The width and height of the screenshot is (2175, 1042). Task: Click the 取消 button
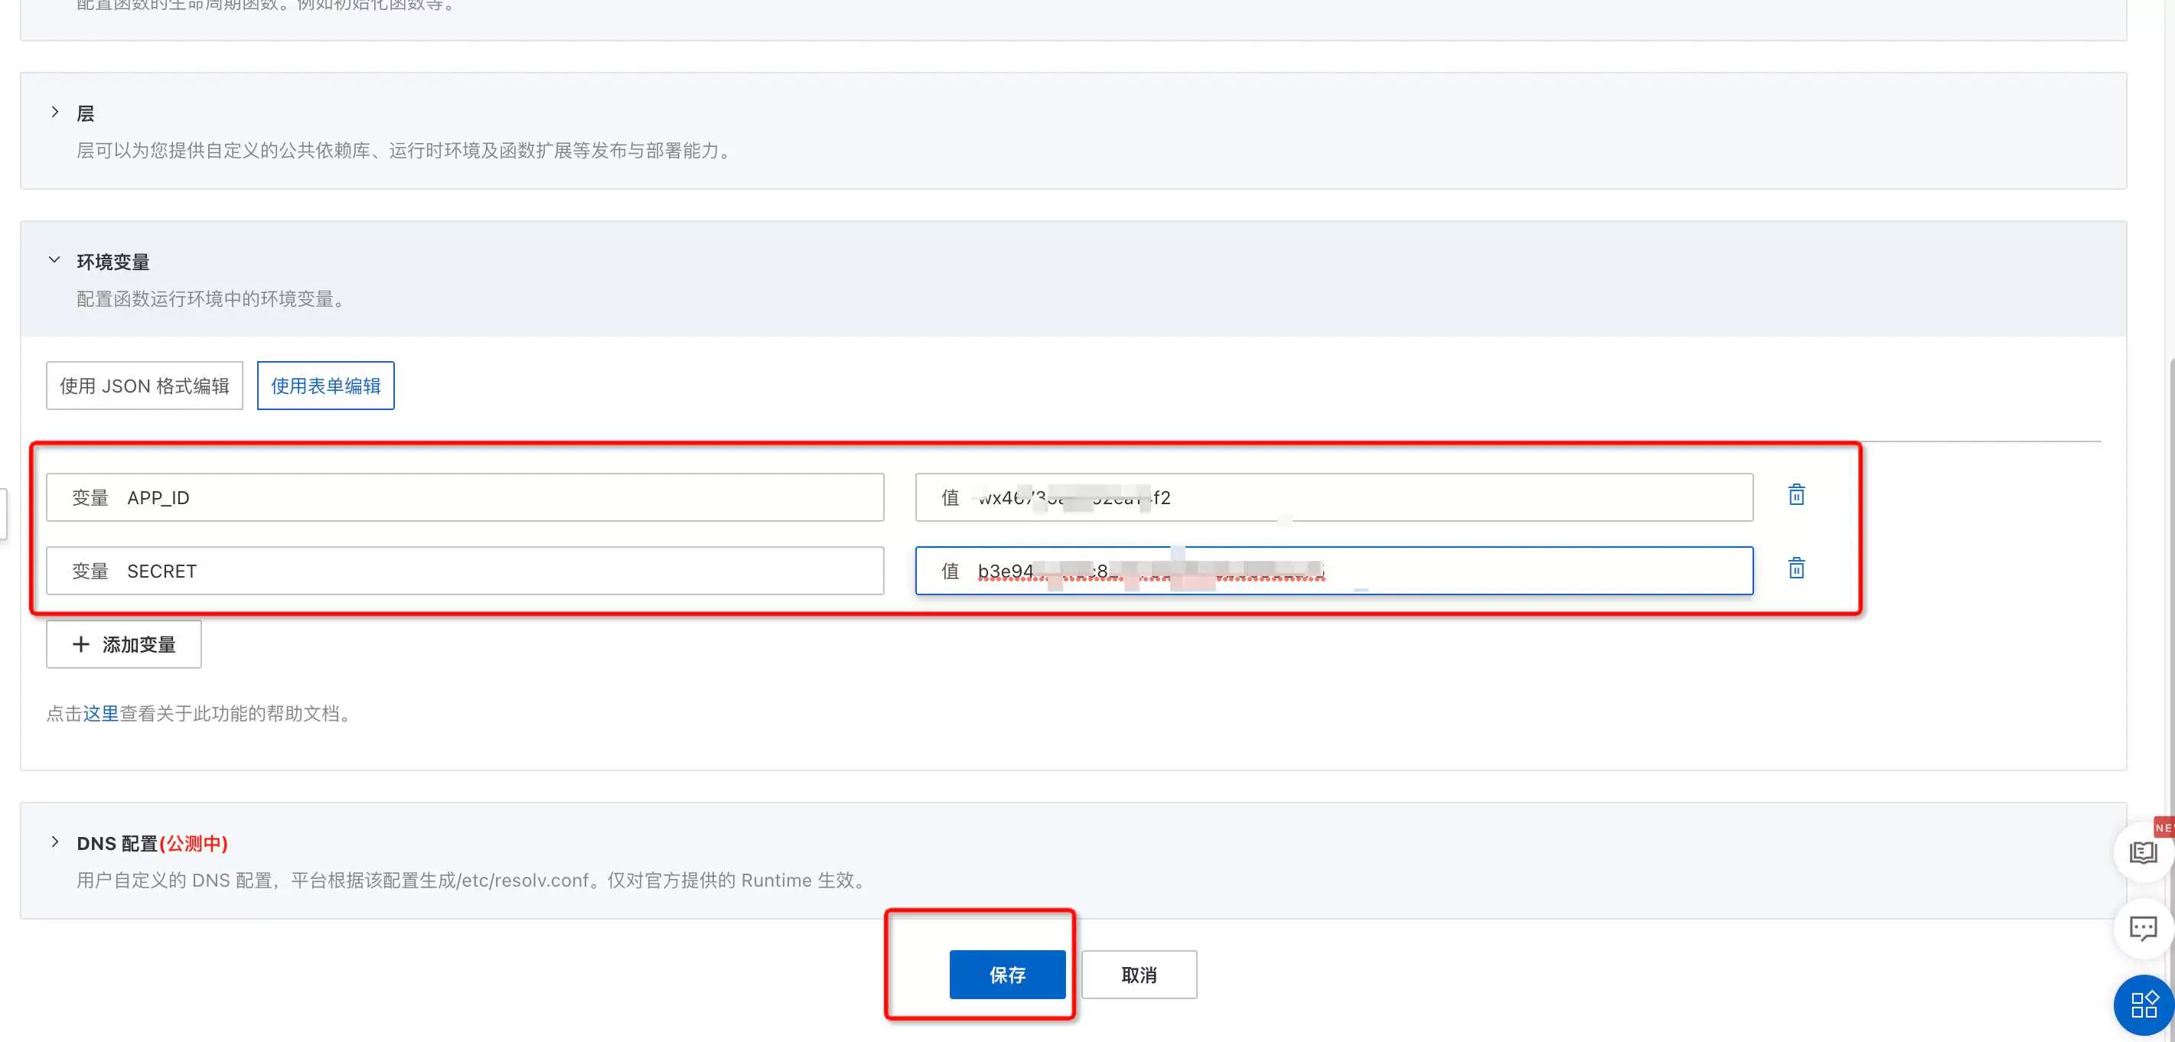pyautogui.click(x=1139, y=975)
